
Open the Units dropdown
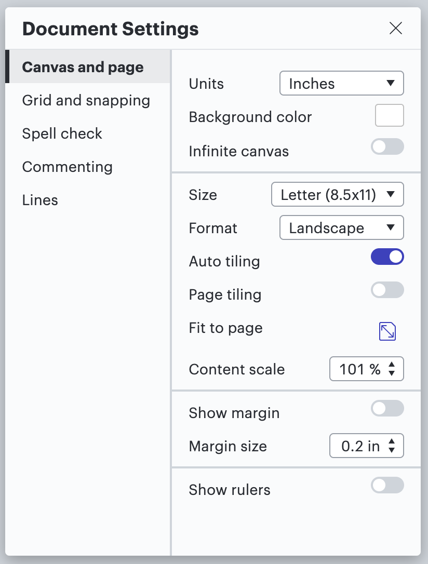pyautogui.click(x=341, y=84)
